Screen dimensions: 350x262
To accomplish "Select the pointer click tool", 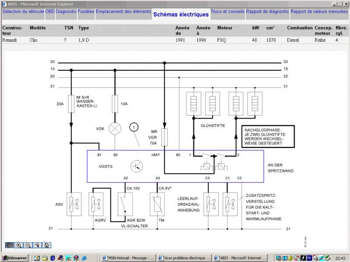I will click(38, 245).
